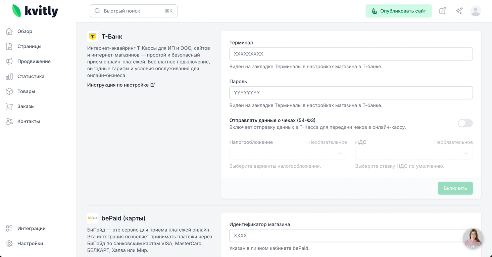Click the Пароль input field
This screenshot has width=492, height=257.
[x=351, y=93]
